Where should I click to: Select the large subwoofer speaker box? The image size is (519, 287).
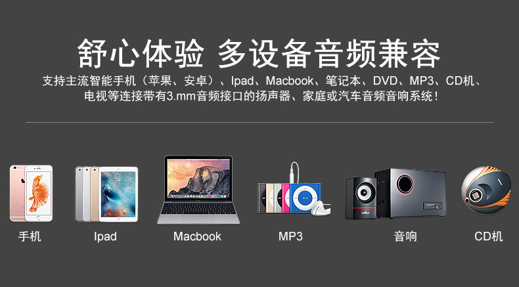click(410, 192)
